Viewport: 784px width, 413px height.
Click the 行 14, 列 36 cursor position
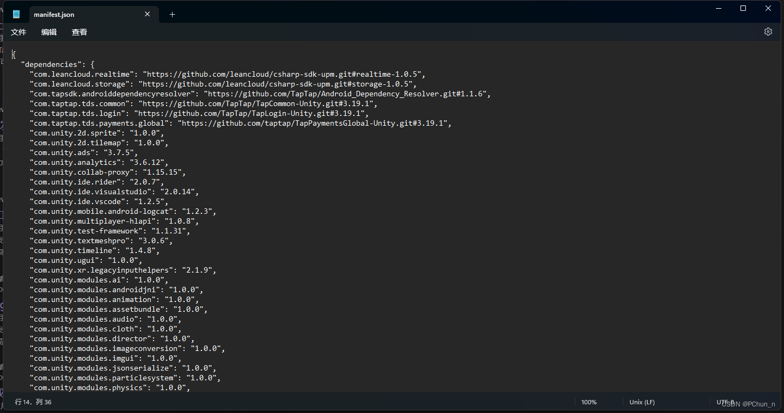coord(33,402)
